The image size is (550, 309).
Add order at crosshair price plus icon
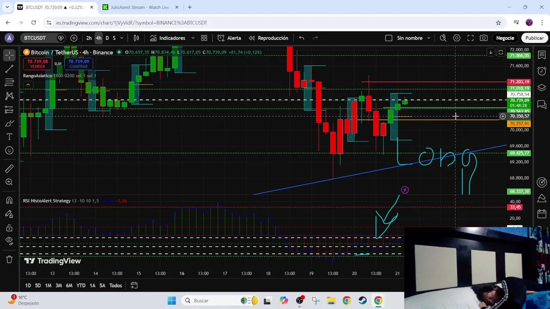click(503, 116)
